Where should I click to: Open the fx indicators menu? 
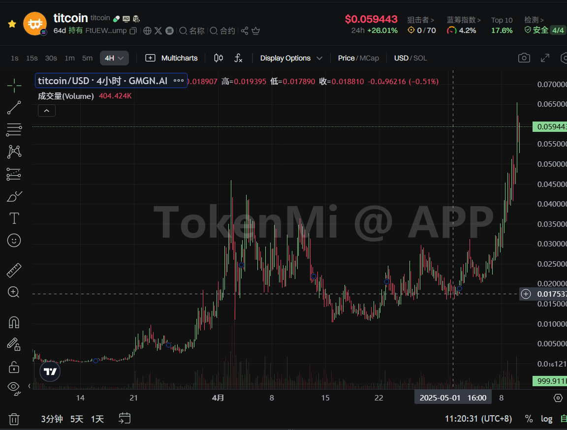[x=238, y=58]
